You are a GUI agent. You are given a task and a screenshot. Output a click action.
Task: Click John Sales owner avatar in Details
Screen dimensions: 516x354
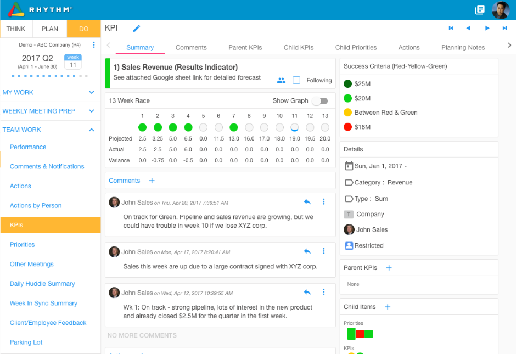349,229
